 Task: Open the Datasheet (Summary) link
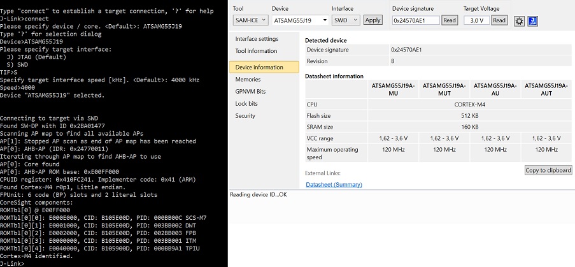[334, 185]
